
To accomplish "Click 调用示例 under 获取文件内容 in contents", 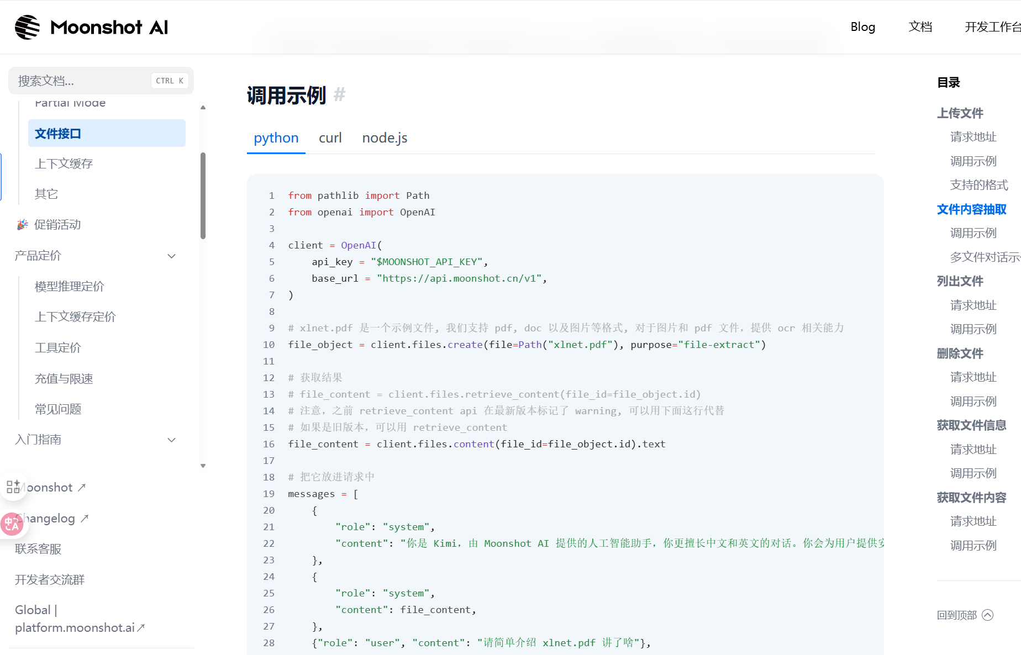I will 973,546.
